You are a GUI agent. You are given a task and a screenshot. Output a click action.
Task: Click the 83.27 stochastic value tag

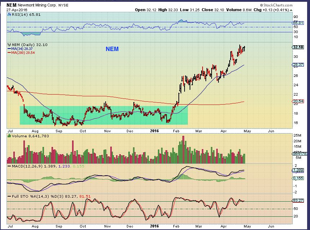pyautogui.click(x=298, y=201)
